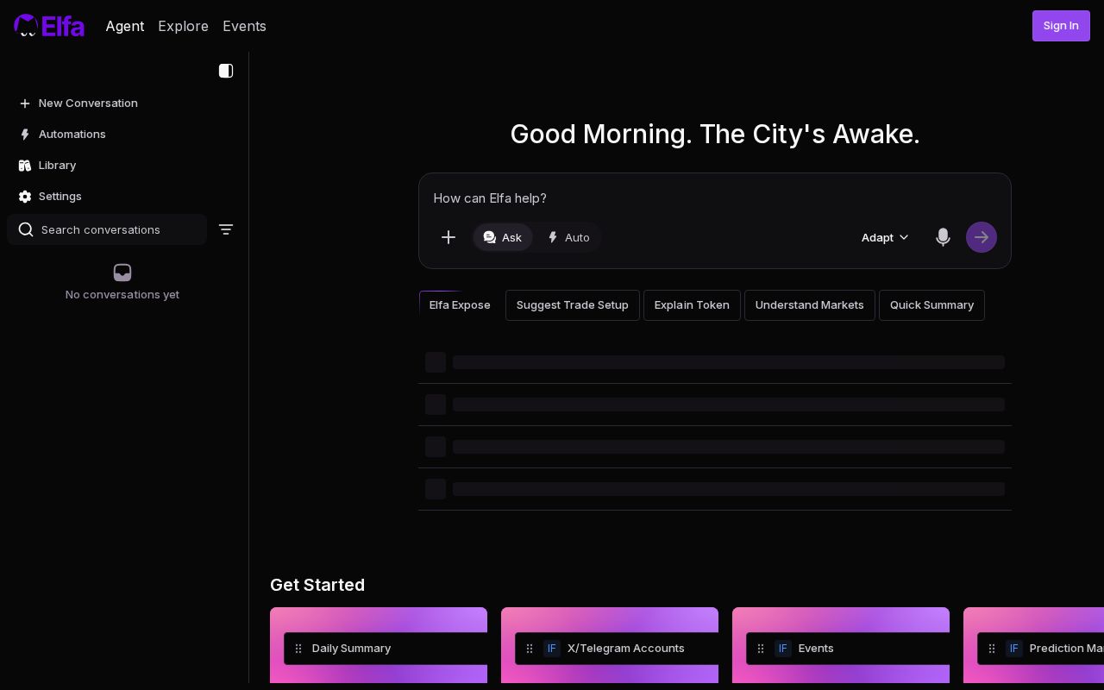Choose the Quick Summary tab

pyautogui.click(x=931, y=305)
